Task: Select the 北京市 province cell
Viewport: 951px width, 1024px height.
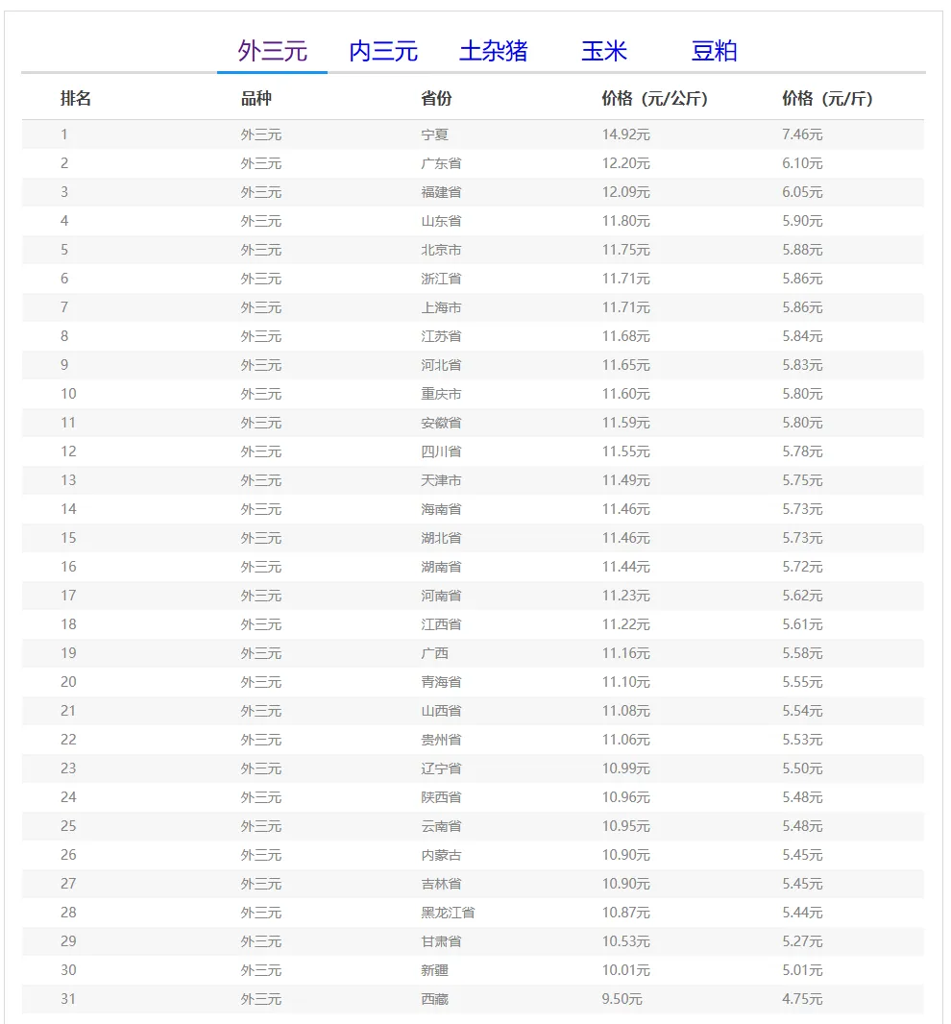Action: pyautogui.click(x=441, y=250)
